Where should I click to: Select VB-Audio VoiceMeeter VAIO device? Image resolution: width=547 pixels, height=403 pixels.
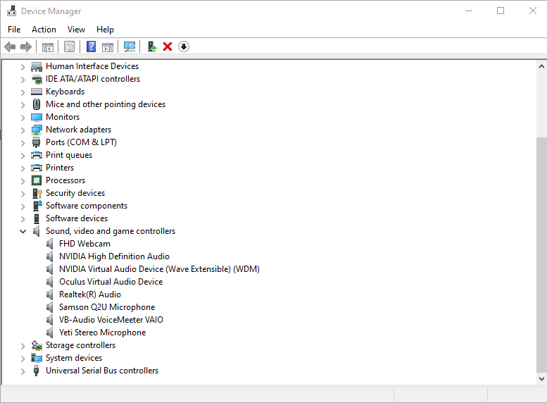click(111, 320)
